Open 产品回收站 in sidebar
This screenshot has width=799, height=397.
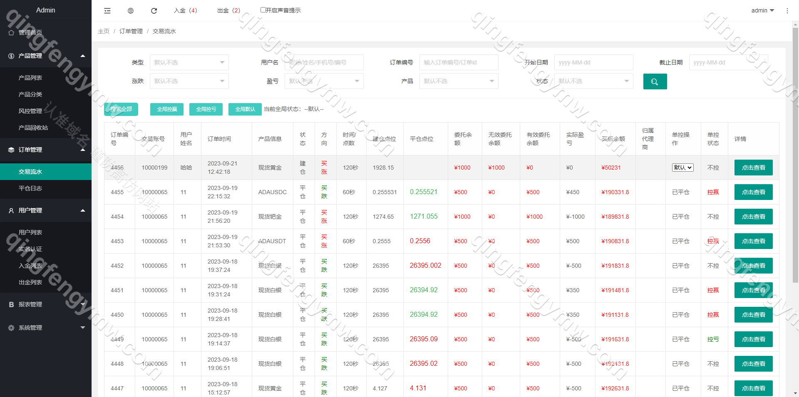click(46, 128)
